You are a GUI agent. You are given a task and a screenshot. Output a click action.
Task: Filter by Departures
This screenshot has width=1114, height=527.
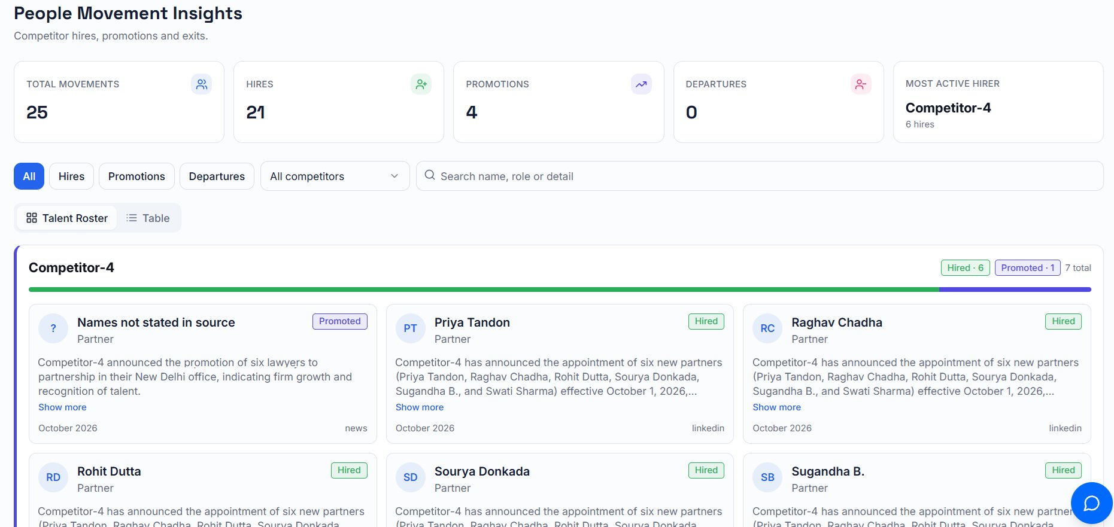tap(217, 176)
